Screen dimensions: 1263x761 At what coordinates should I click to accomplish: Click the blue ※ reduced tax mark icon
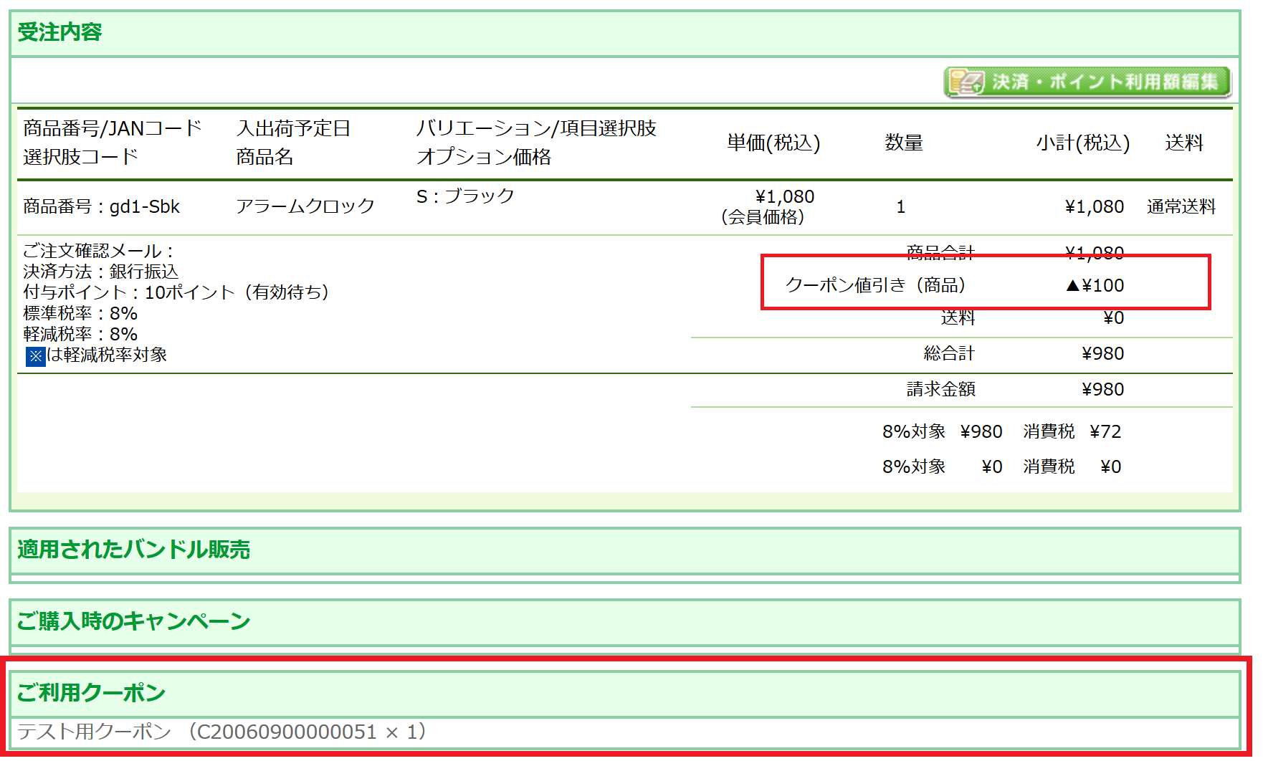(x=36, y=356)
